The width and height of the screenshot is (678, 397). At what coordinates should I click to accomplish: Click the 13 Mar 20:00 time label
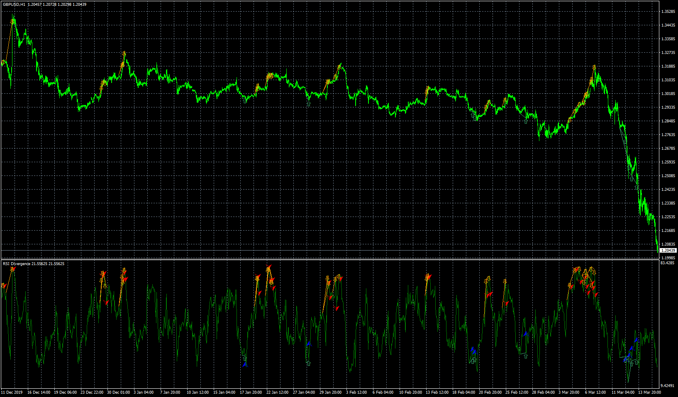coord(649,392)
